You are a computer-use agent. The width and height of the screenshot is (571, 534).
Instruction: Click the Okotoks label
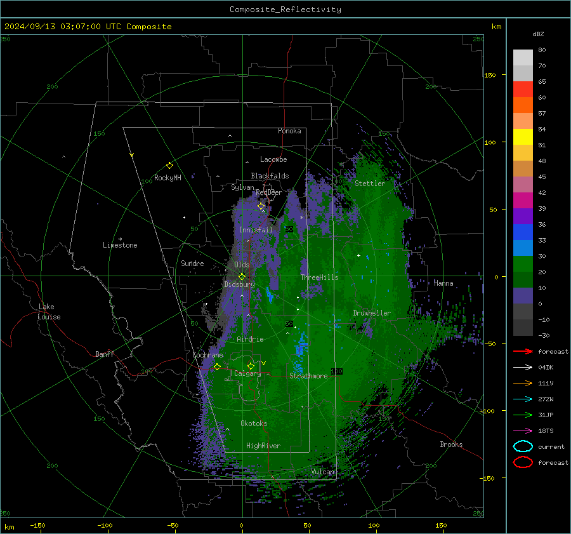(254, 424)
